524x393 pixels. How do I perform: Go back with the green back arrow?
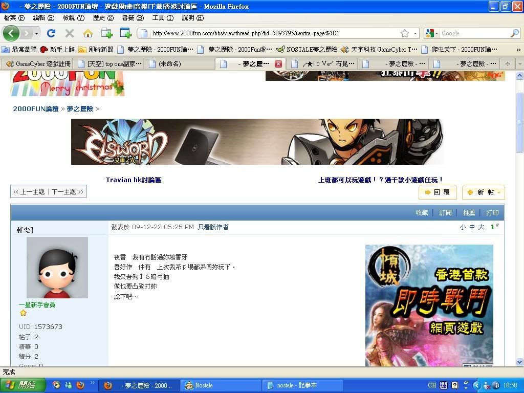[x=11, y=33]
